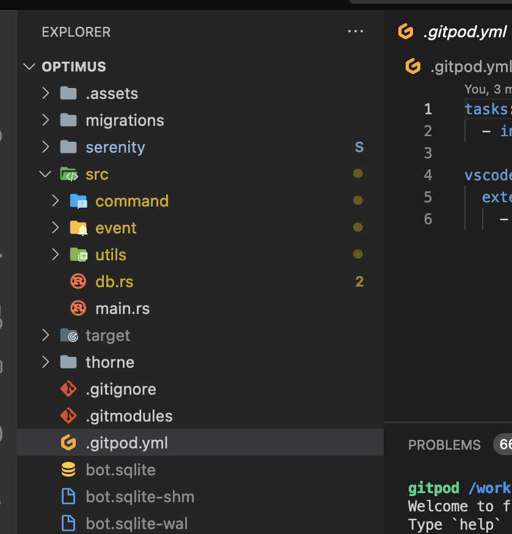Viewport: 512px width, 534px height.
Task: Click the git icon next to .gitmodules
Action: [x=68, y=416]
